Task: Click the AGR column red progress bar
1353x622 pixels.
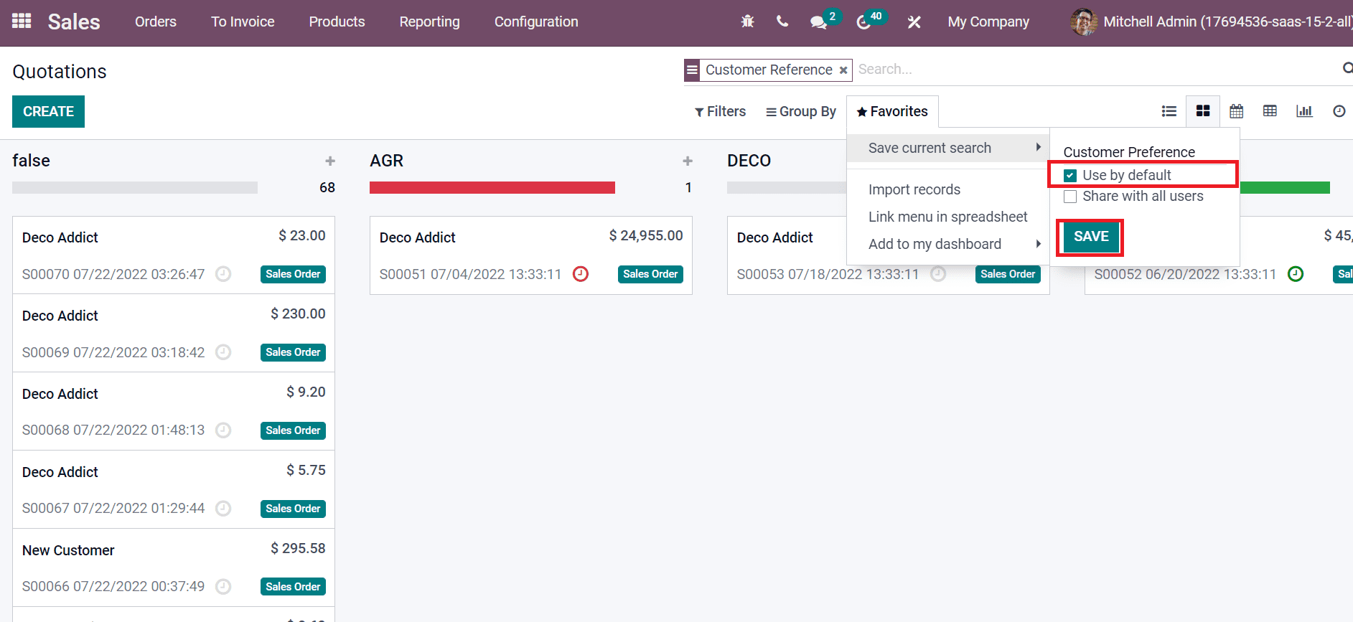Action: point(492,187)
